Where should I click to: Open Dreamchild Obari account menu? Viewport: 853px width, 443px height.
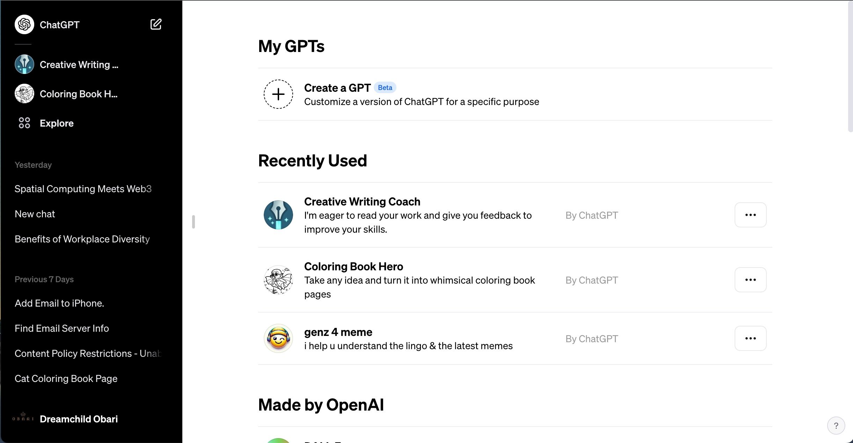pyautogui.click(x=79, y=419)
